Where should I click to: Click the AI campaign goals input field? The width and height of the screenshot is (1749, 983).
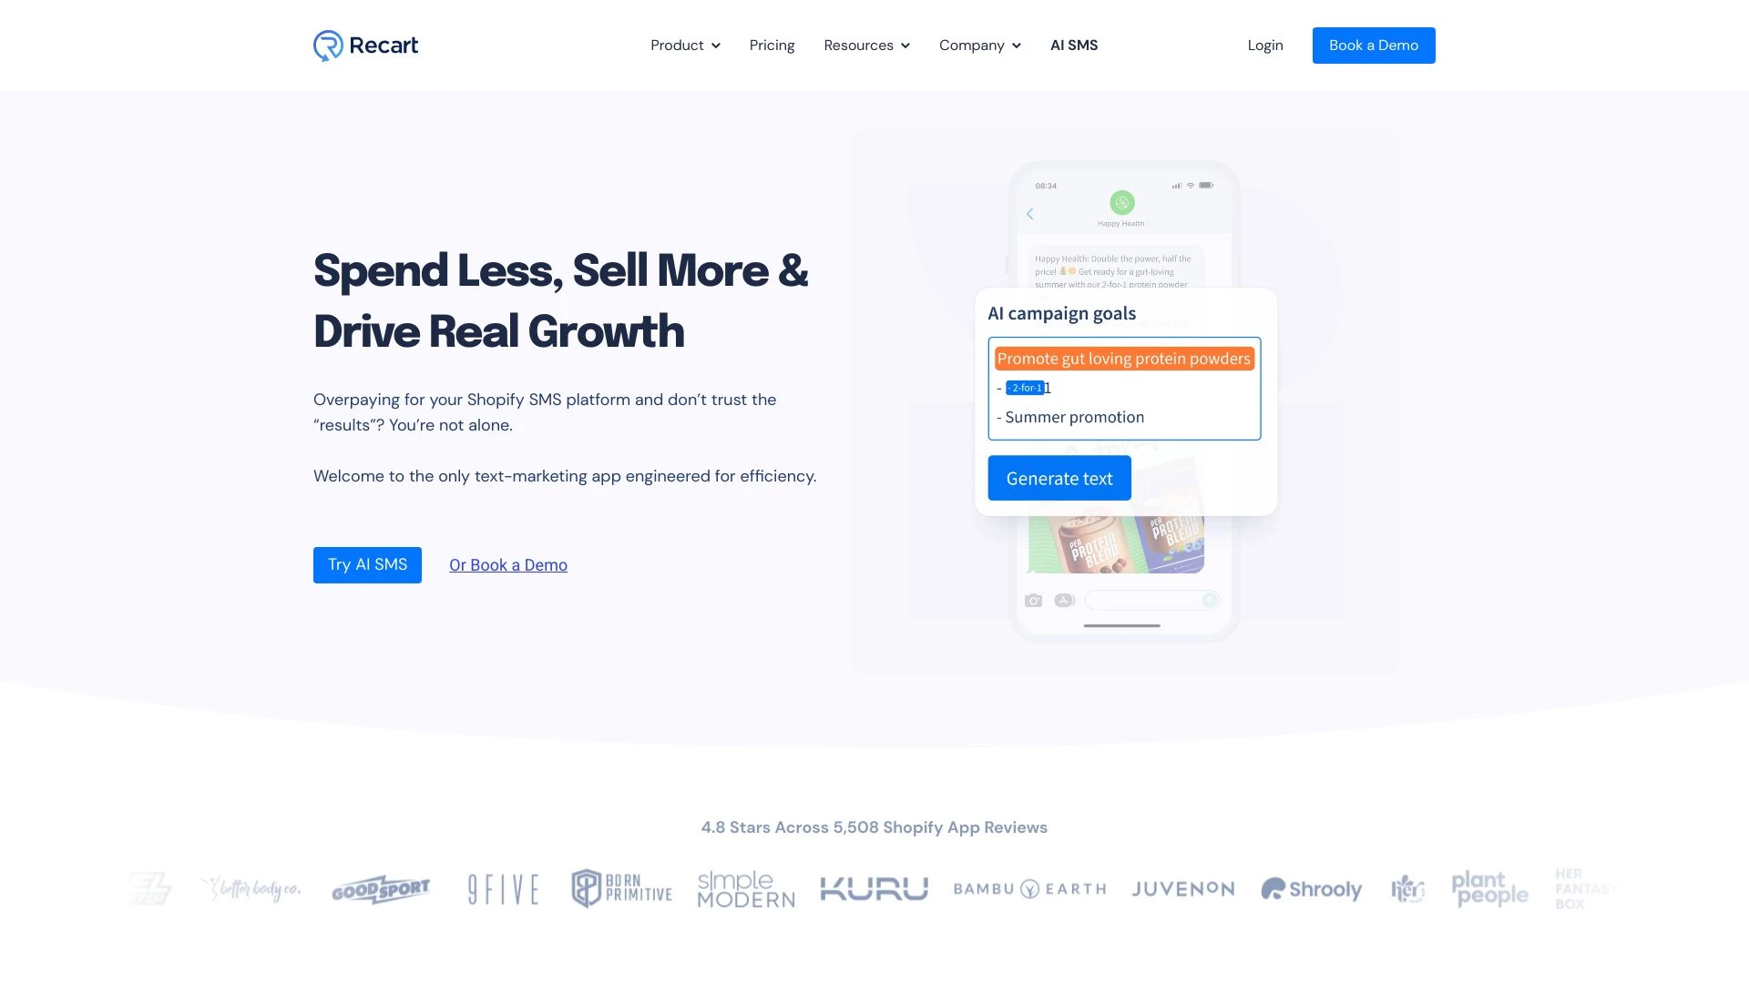pyautogui.click(x=1123, y=387)
